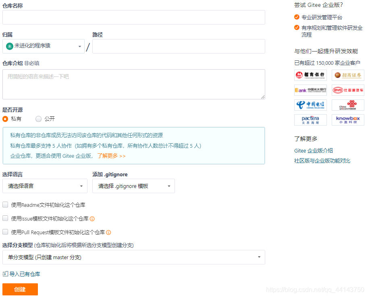Click the 招商证券 logo

coord(348,75)
